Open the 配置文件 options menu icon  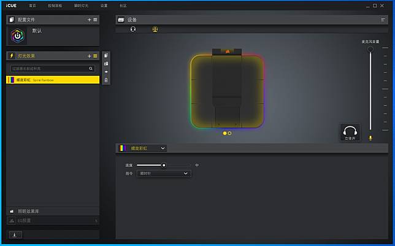coord(95,20)
